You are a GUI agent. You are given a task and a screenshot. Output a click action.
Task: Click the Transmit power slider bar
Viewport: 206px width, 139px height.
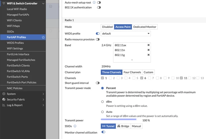click(x=119, y=119)
